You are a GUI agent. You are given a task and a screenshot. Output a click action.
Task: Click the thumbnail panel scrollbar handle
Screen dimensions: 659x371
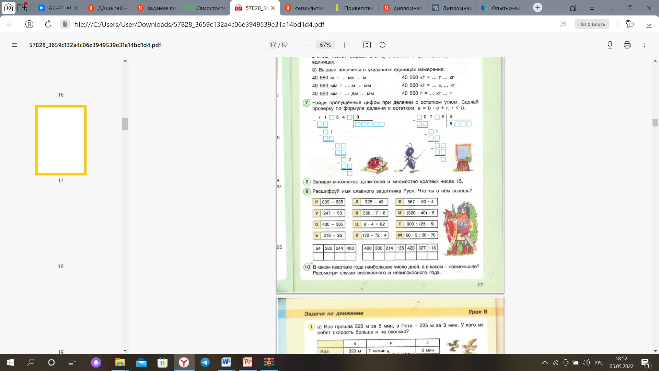125,124
